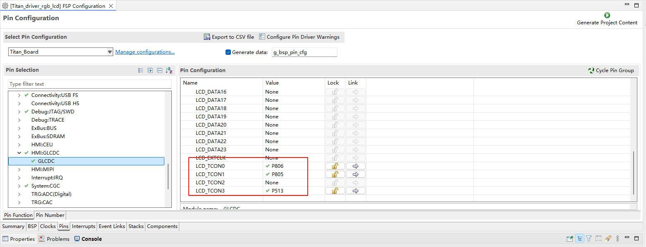Screen dimensions: 646x247
Task: Click Export to CSV file button
Action: click(x=229, y=37)
